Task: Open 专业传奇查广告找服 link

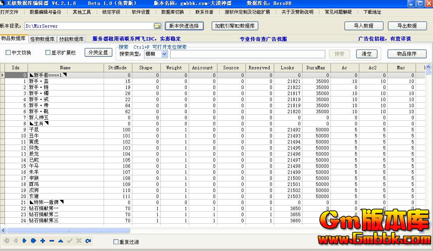Action: (263, 39)
